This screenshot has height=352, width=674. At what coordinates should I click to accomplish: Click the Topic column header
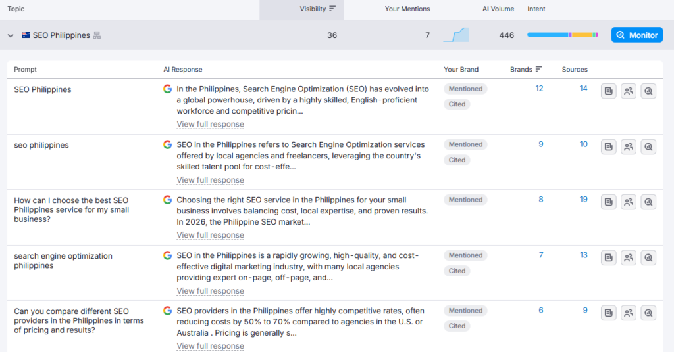(x=16, y=9)
